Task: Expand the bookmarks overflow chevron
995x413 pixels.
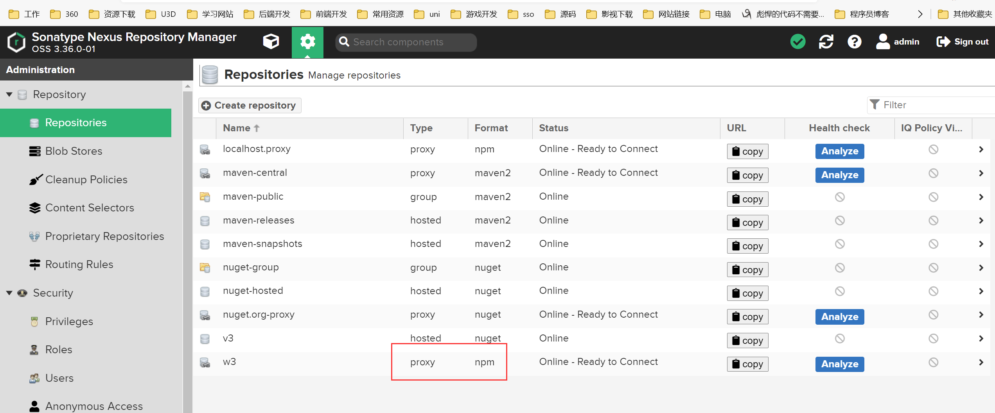Action: 920,14
